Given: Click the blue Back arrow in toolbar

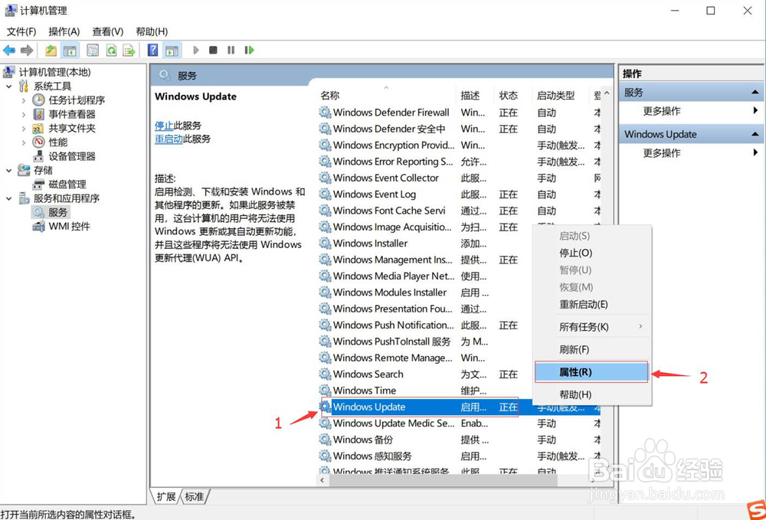Looking at the screenshot, I should click(x=9, y=50).
